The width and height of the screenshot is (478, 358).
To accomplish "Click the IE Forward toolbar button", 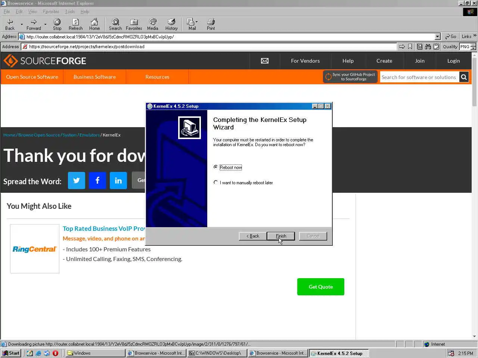I will (34, 24).
